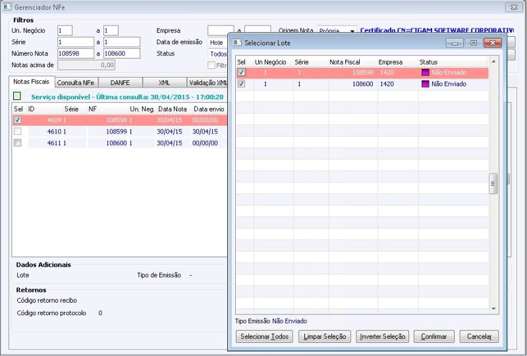527x356 pixels.
Task: Click the Série end field
Action: pos(122,42)
